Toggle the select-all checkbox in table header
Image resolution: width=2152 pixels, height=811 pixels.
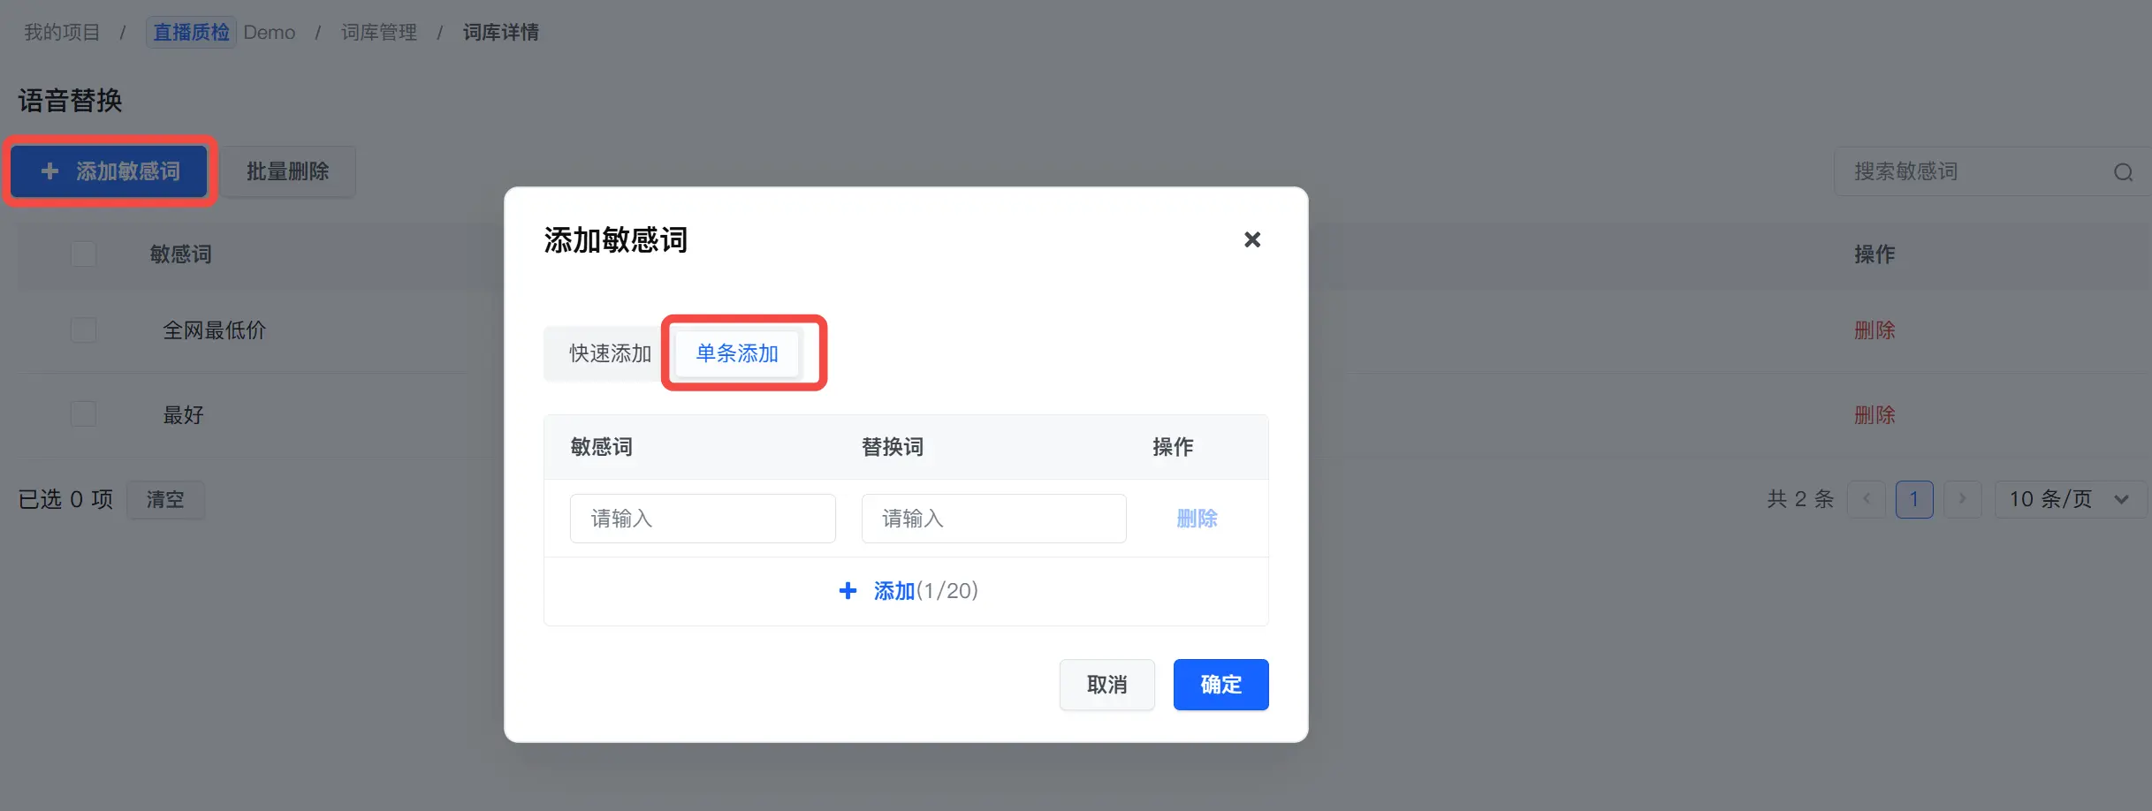[84, 254]
